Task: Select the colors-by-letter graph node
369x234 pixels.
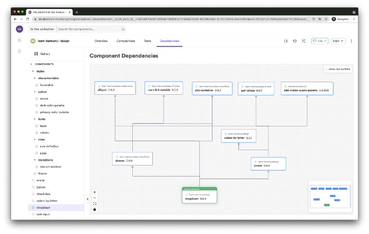Action: pyautogui.click(x=238, y=136)
